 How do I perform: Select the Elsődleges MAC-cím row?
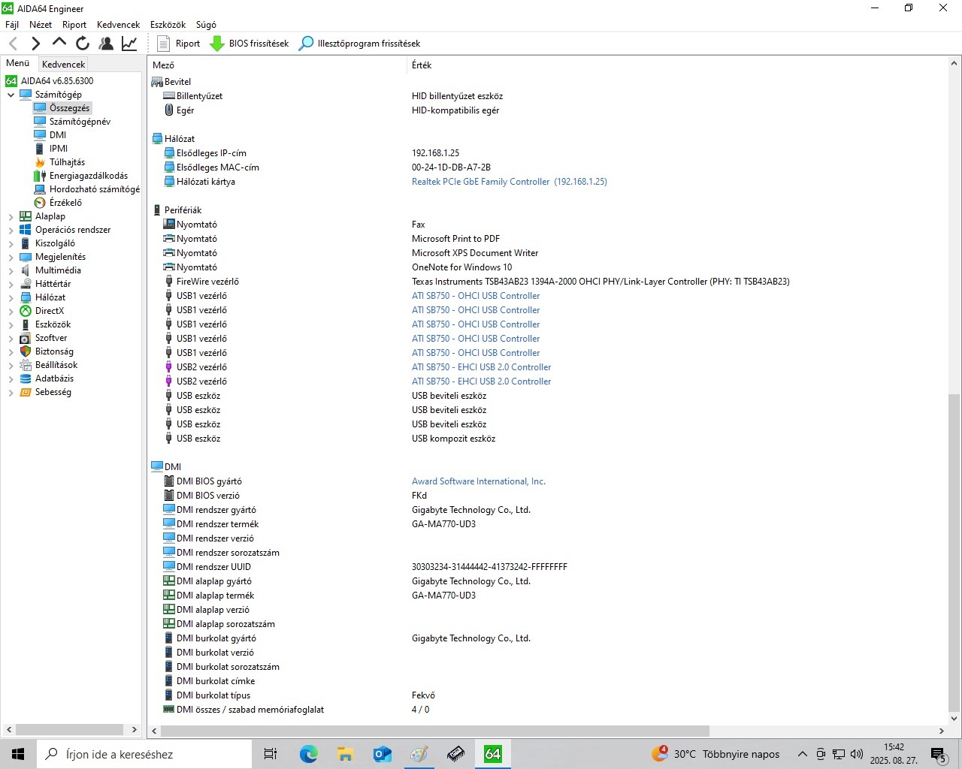(546, 167)
